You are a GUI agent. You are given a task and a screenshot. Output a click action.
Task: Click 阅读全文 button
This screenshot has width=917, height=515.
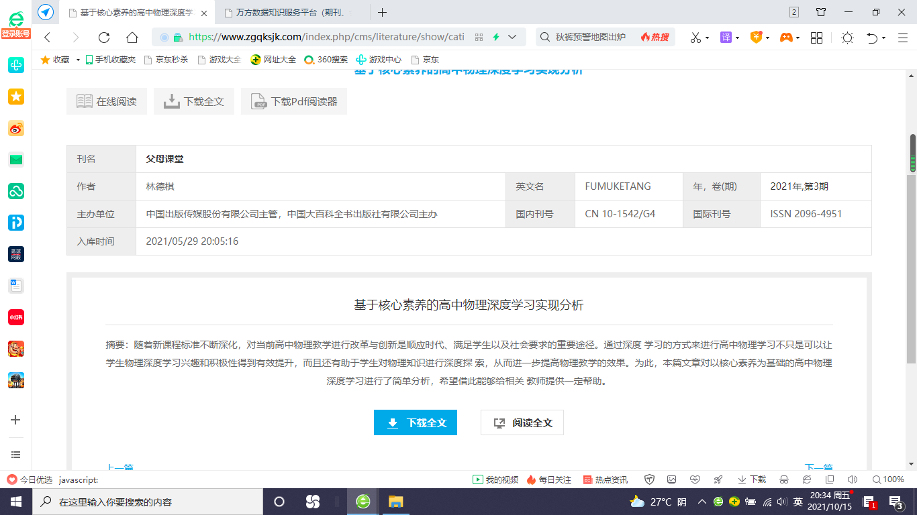tap(522, 422)
